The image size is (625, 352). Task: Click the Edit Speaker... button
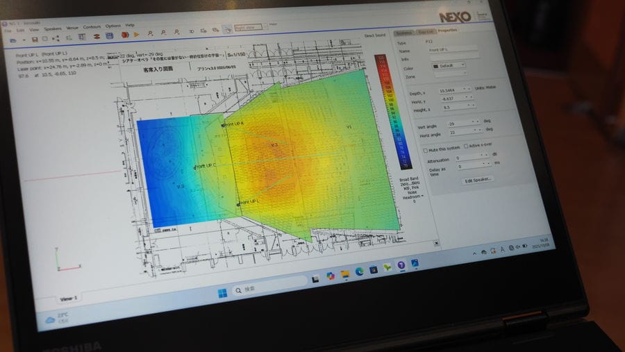pyautogui.click(x=478, y=180)
